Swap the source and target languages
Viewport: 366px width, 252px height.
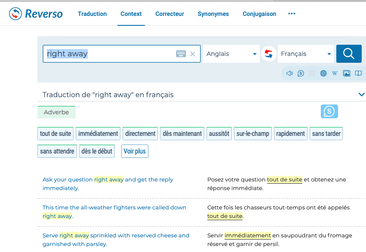pos(269,54)
